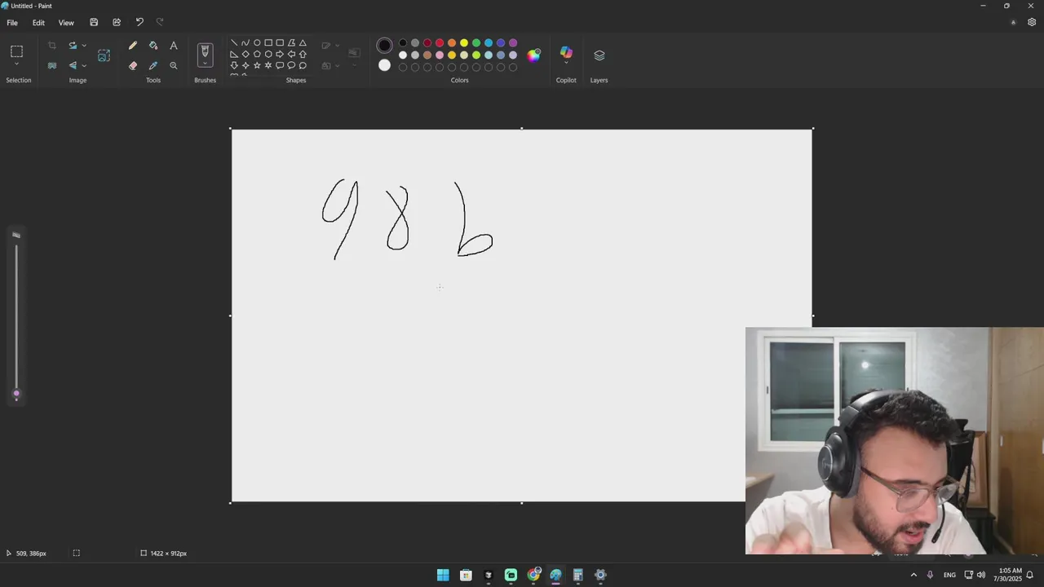Choose Color 2 secondary white swatch
The width and height of the screenshot is (1044, 587).
click(x=384, y=65)
